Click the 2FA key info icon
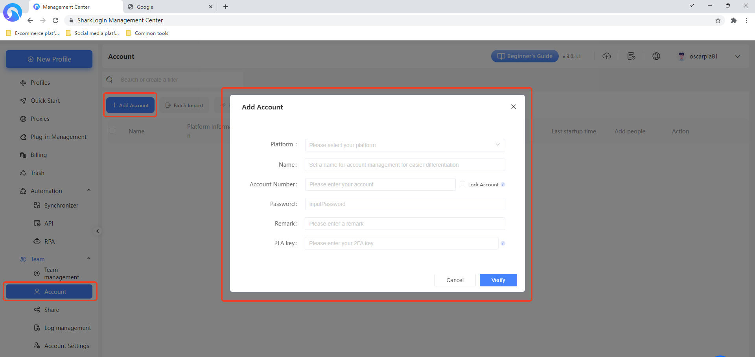This screenshot has width=755, height=357. [x=503, y=243]
